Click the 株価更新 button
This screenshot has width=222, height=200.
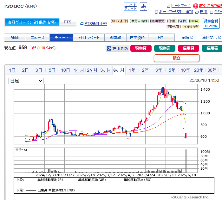click(117, 48)
